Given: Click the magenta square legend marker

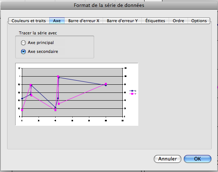Looking at the screenshot, I should pyautogui.click(x=132, y=94).
